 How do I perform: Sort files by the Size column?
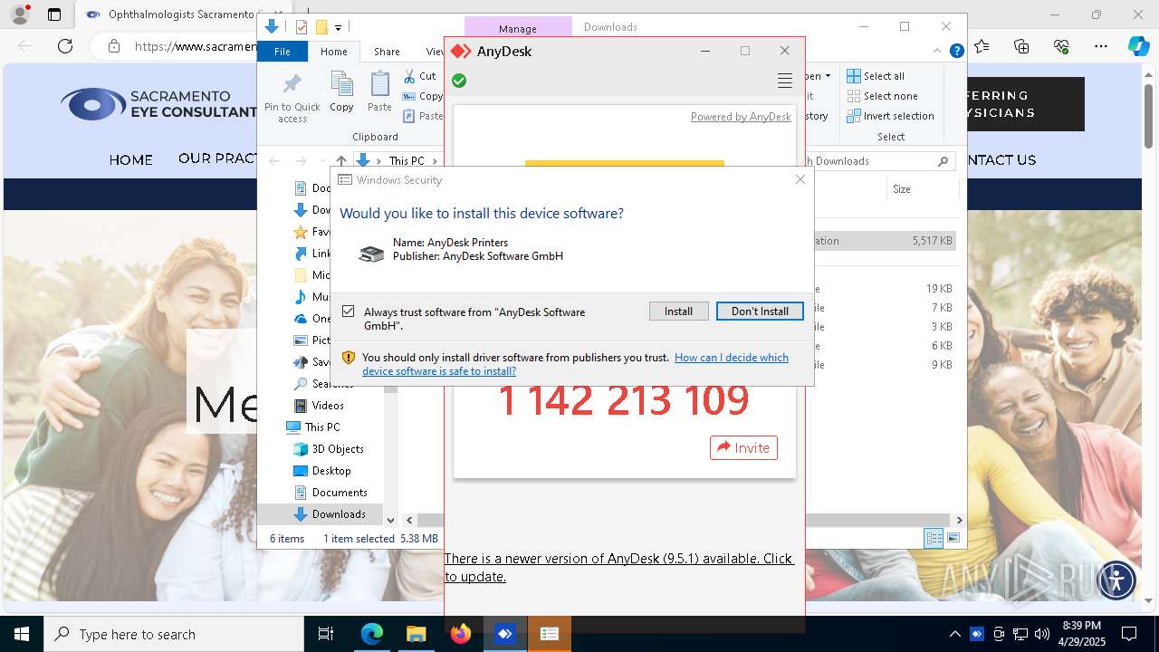pos(902,189)
